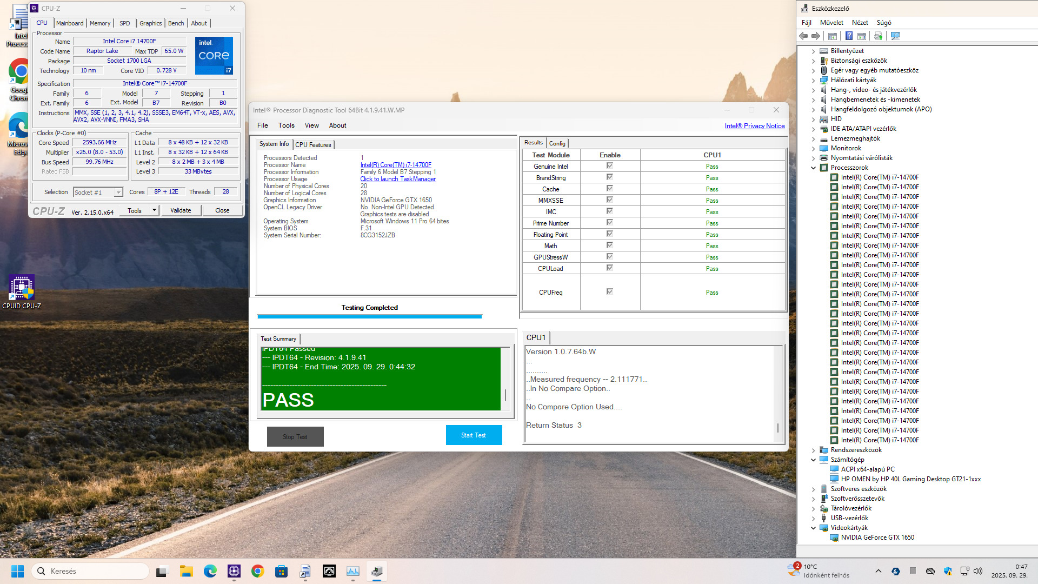This screenshot has width=1038, height=584.
Task: Click the scan for hardware changes icon
Action: (x=895, y=36)
